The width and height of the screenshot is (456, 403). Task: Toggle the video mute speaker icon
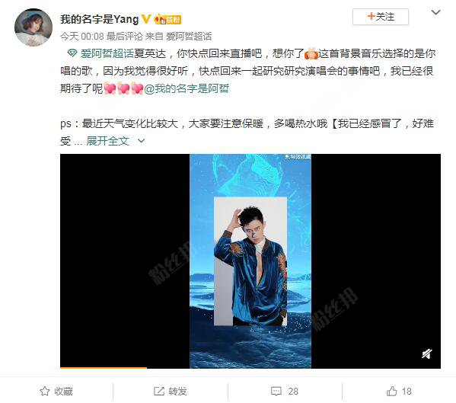click(x=427, y=353)
